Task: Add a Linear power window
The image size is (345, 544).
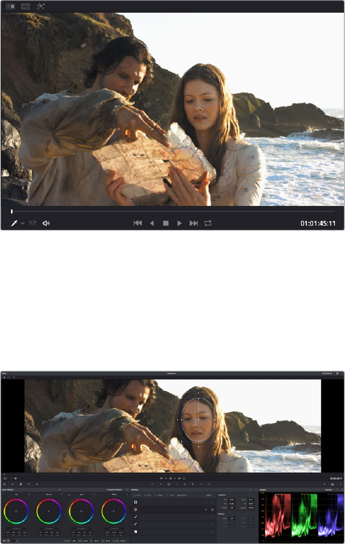Action: (x=137, y=495)
